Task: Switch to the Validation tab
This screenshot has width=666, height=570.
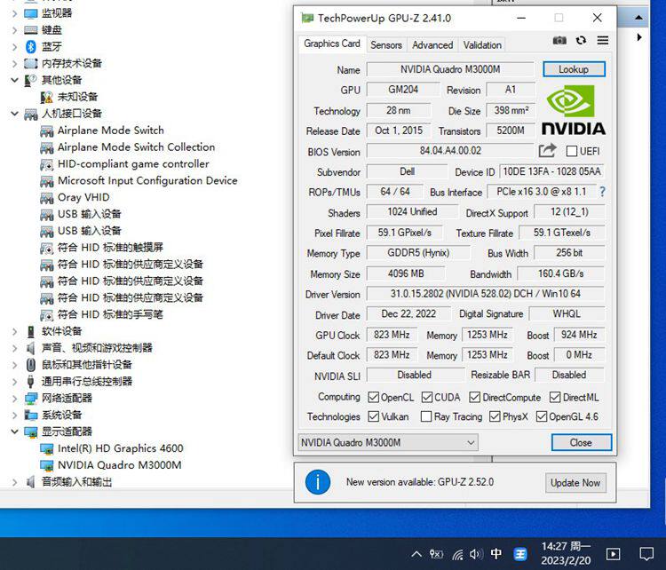Action: [482, 45]
